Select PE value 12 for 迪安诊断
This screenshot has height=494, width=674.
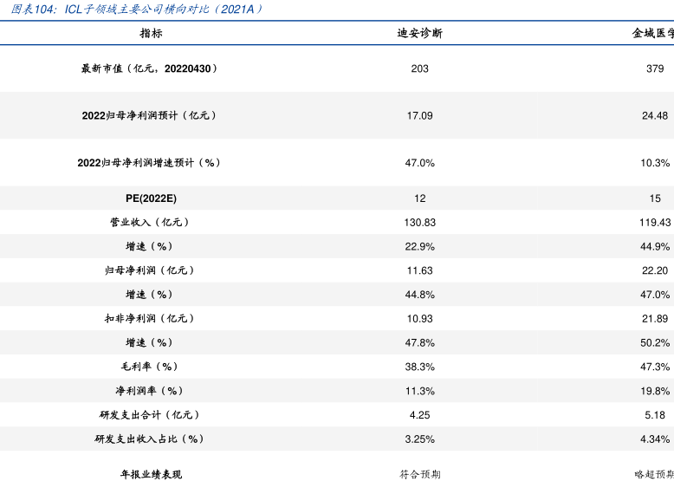tap(419, 198)
